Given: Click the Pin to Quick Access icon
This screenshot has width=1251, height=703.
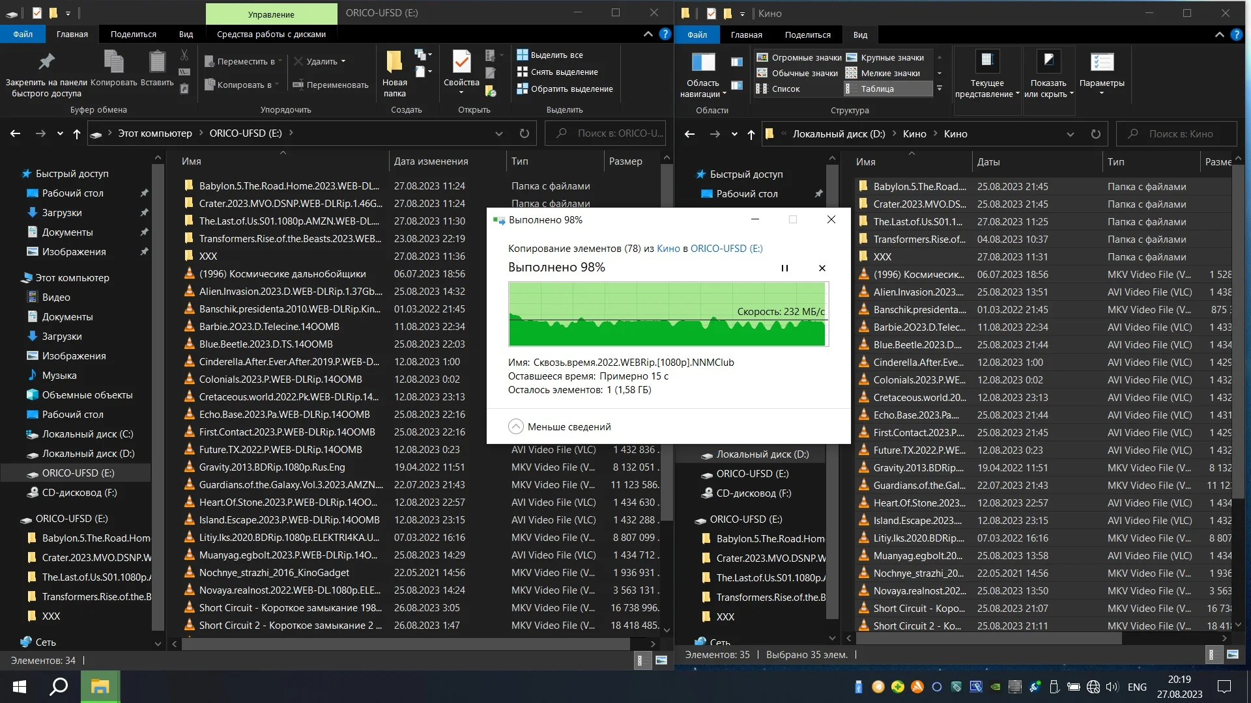Looking at the screenshot, I should (46, 62).
